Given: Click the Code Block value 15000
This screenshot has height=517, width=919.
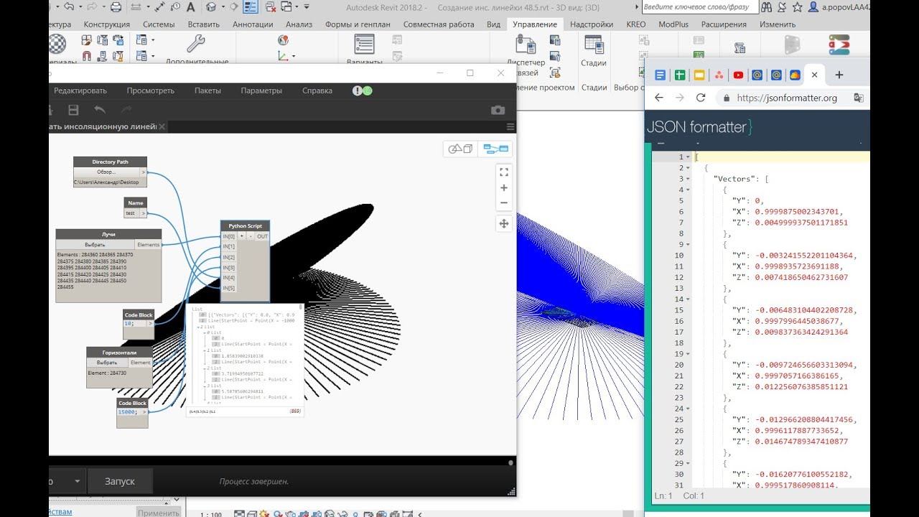Looking at the screenshot, I should [x=128, y=412].
